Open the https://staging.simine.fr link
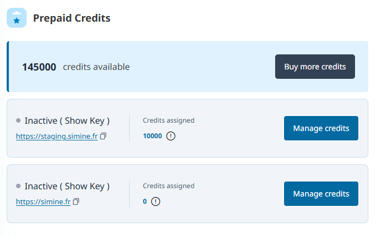This screenshot has height=237, width=375. coord(57,136)
